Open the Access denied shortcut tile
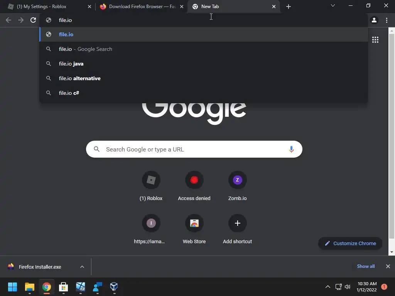 [x=194, y=187]
